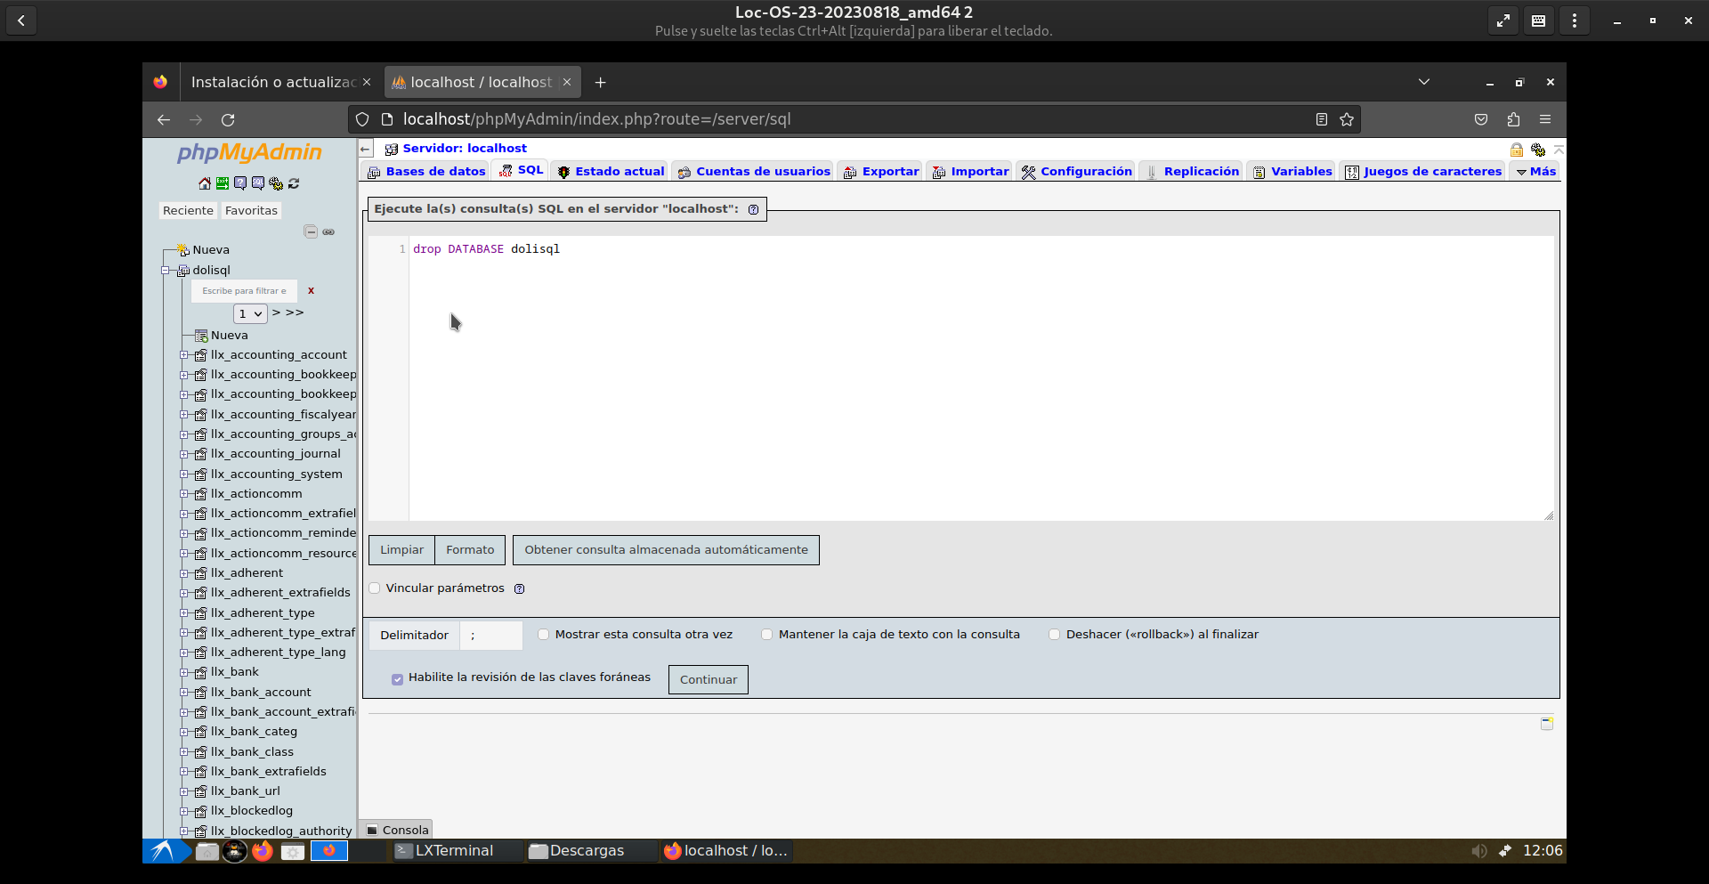This screenshot has width=1709, height=884.
Task: Click the phpMyAdmin home icon
Action: coord(205,183)
